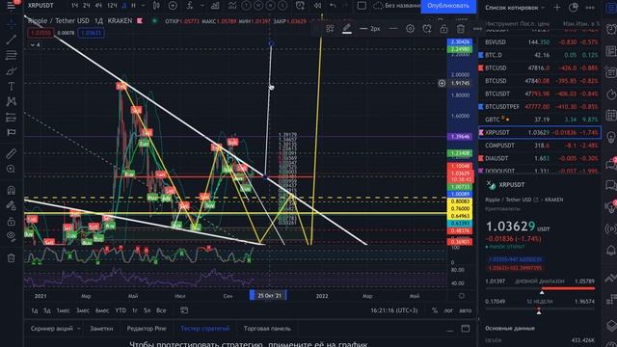Click the compare or add symbol icon
Screen dimensions: 617x347
(x=173, y=6)
